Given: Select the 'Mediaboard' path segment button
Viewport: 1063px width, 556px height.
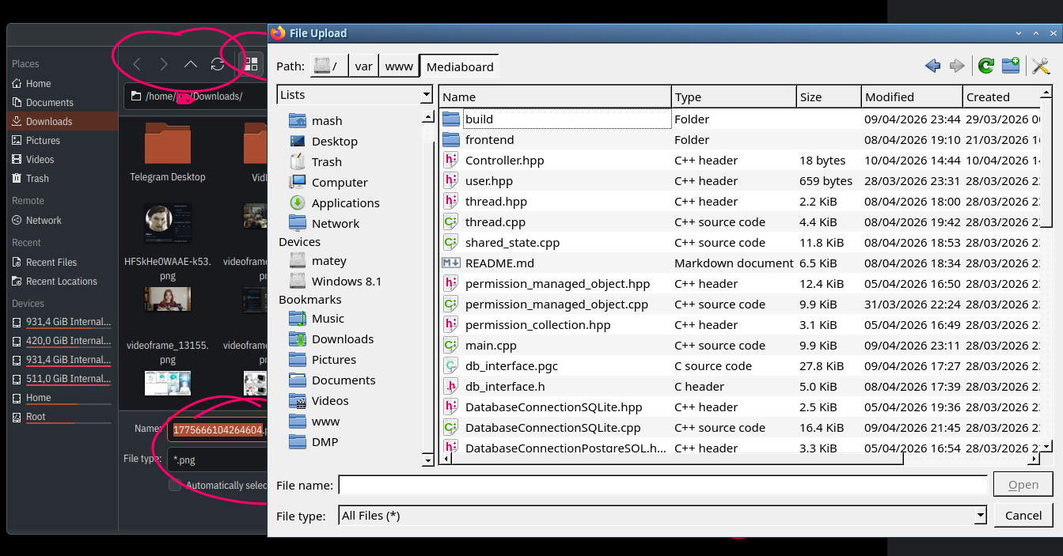Looking at the screenshot, I should point(460,66).
